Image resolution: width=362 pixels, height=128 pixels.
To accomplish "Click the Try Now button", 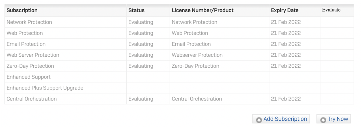I will [x=333, y=119].
